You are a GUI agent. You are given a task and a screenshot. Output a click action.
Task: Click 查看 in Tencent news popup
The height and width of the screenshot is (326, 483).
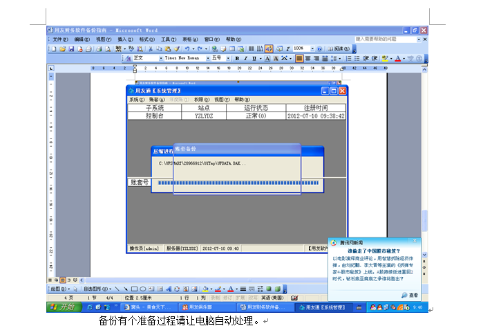click(410, 295)
